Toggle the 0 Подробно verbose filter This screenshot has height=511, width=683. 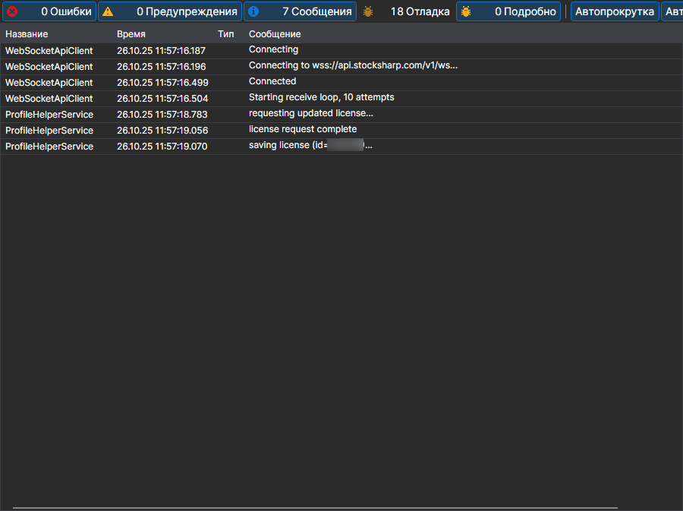click(508, 11)
